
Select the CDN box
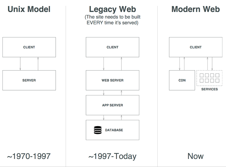click(182, 80)
